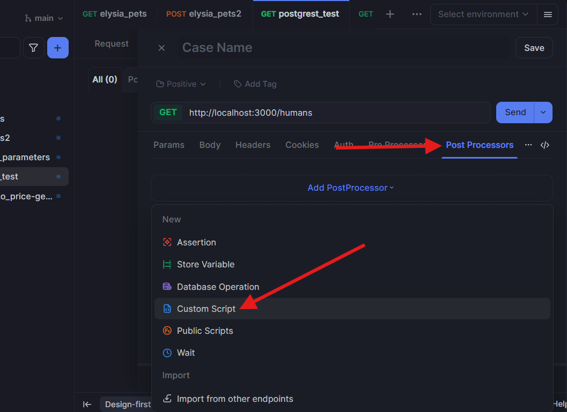Click the filter funnel icon in the sidebar
567x412 pixels.
(x=33, y=48)
